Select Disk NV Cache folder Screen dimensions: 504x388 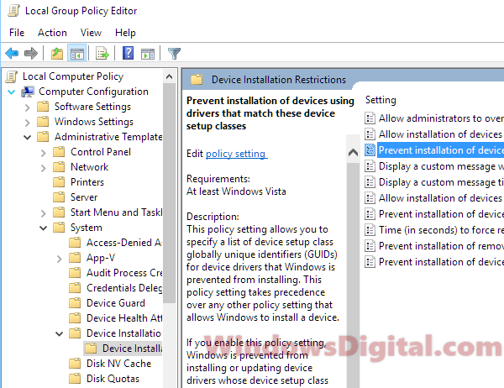click(119, 364)
